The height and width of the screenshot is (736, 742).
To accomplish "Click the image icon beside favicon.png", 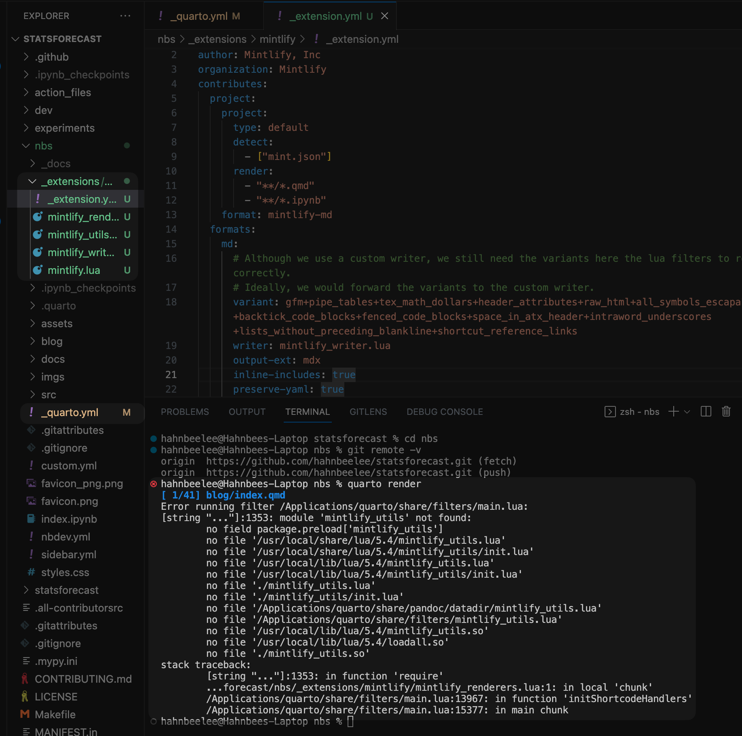I will coord(31,501).
